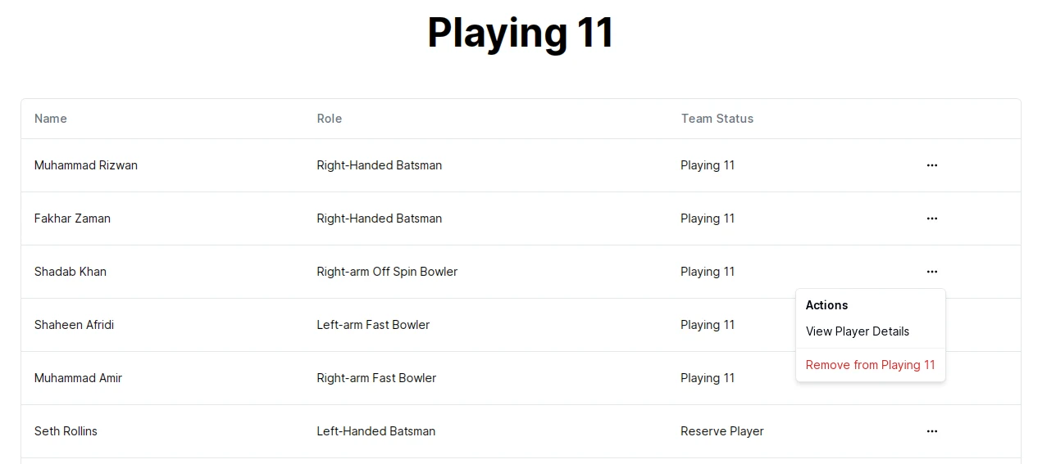This screenshot has width=1056, height=464.
Task: Click the Reserve Player status cell
Action: pyautogui.click(x=722, y=431)
